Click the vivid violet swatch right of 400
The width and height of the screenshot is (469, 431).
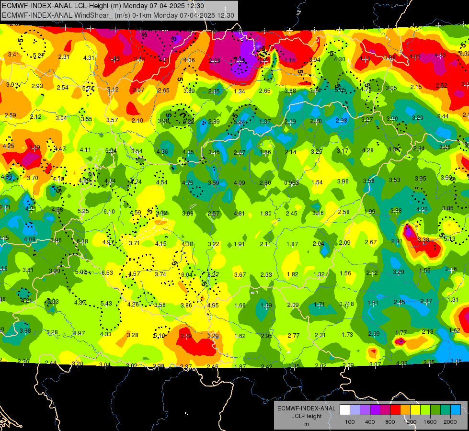click(x=375, y=410)
